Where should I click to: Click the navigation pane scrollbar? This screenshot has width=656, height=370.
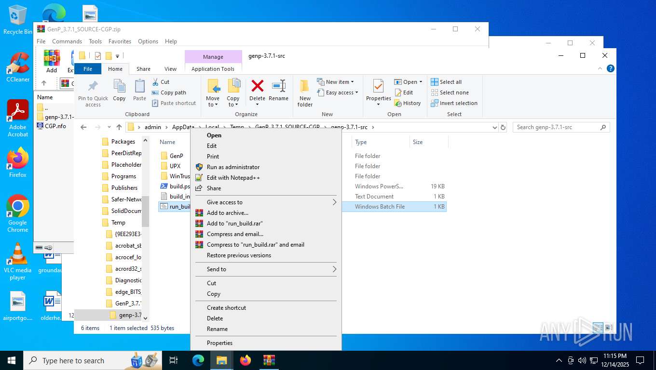(146, 212)
